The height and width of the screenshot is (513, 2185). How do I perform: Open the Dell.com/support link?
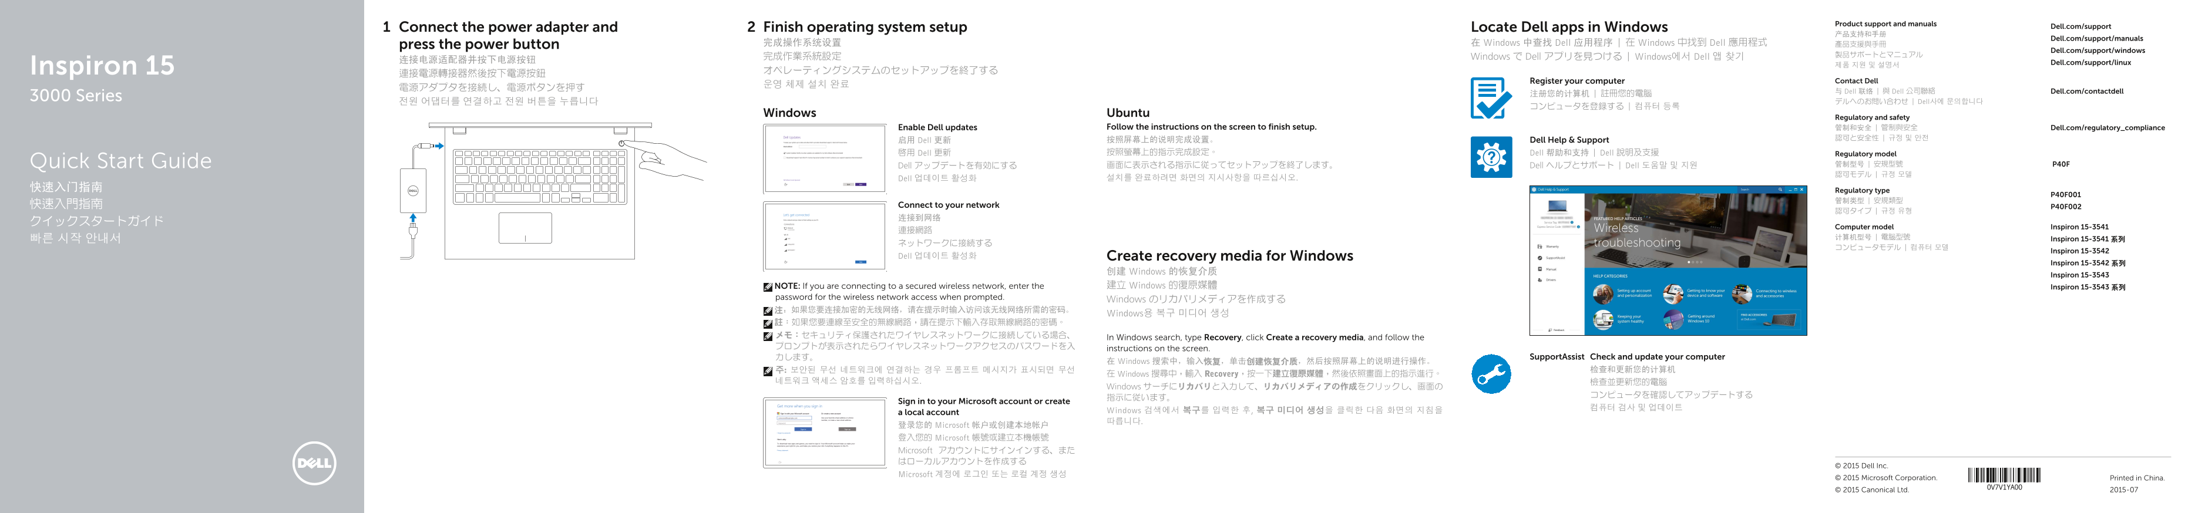(2080, 26)
